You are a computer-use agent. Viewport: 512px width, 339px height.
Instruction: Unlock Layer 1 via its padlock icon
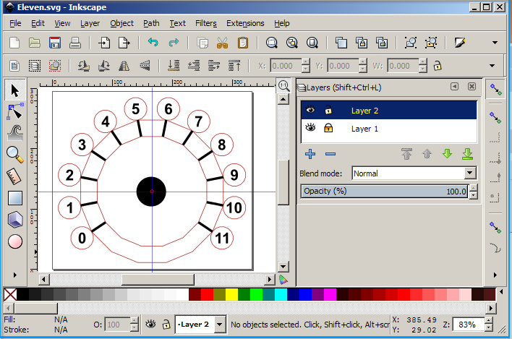[x=328, y=129]
